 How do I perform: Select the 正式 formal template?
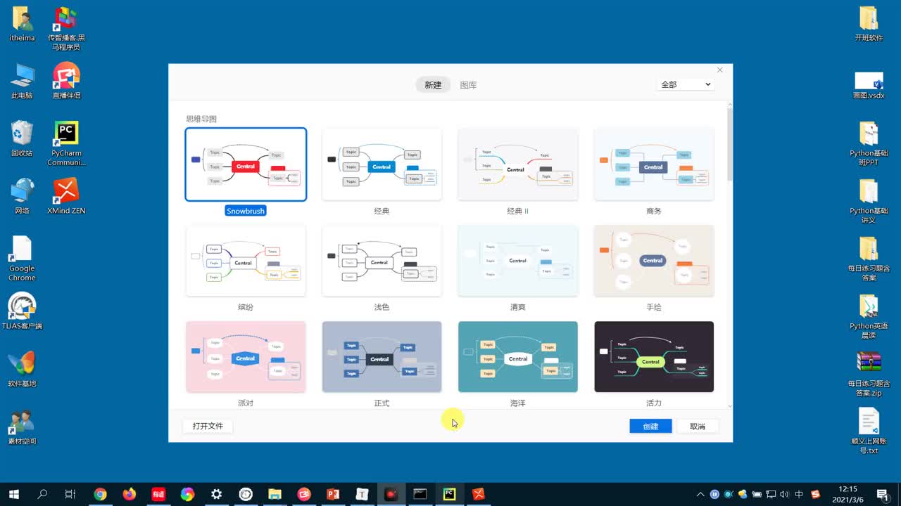click(382, 357)
